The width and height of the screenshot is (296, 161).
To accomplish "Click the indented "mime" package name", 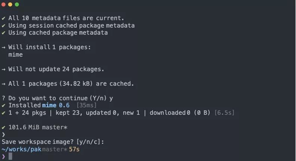I will pyautogui.click(x=15, y=55).
